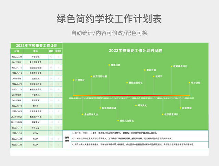Click the 创卫活动检查 marker on timeline chart
This screenshot has width=219, height=166.
[x=91, y=76]
